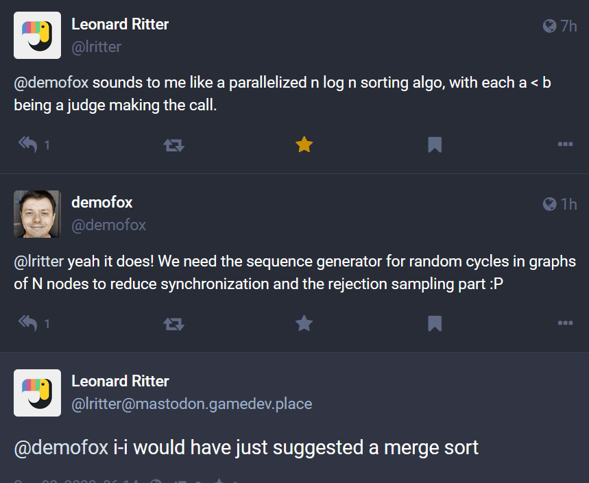The width and height of the screenshot is (589, 483).
Task: Open more options on Leonard Ritter's first post
Action: coord(565,145)
